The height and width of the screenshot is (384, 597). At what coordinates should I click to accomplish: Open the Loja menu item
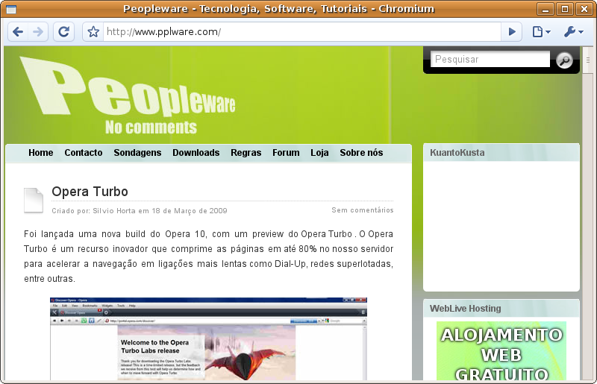319,153
